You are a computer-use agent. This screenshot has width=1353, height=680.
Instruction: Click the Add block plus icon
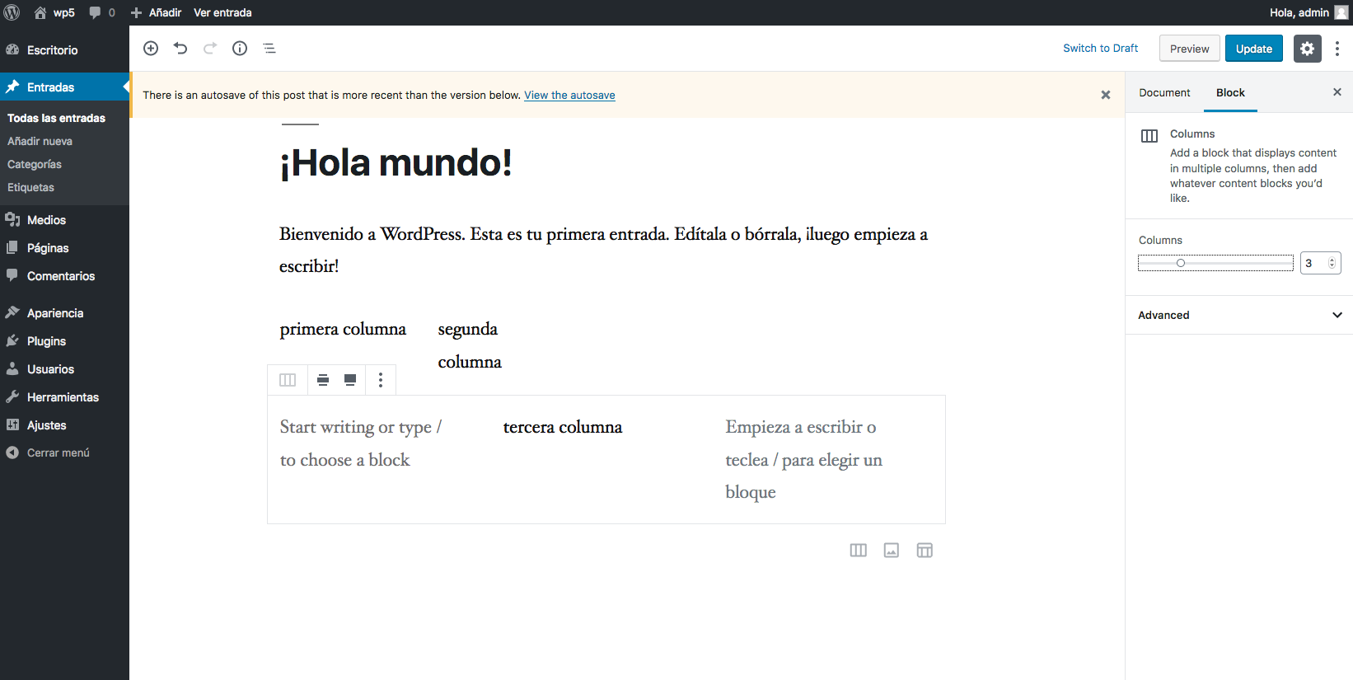[151, 49]
